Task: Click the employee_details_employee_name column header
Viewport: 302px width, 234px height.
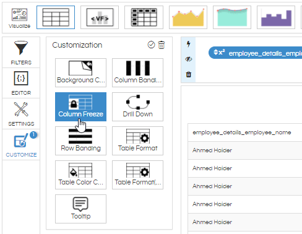Action: click(242, 132)
